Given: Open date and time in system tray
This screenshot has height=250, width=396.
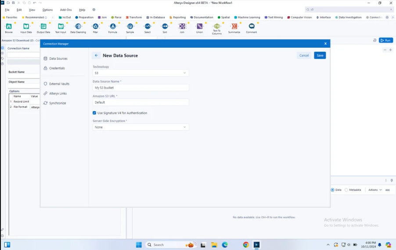Looking at the screenshot, I should pos(368,245).
